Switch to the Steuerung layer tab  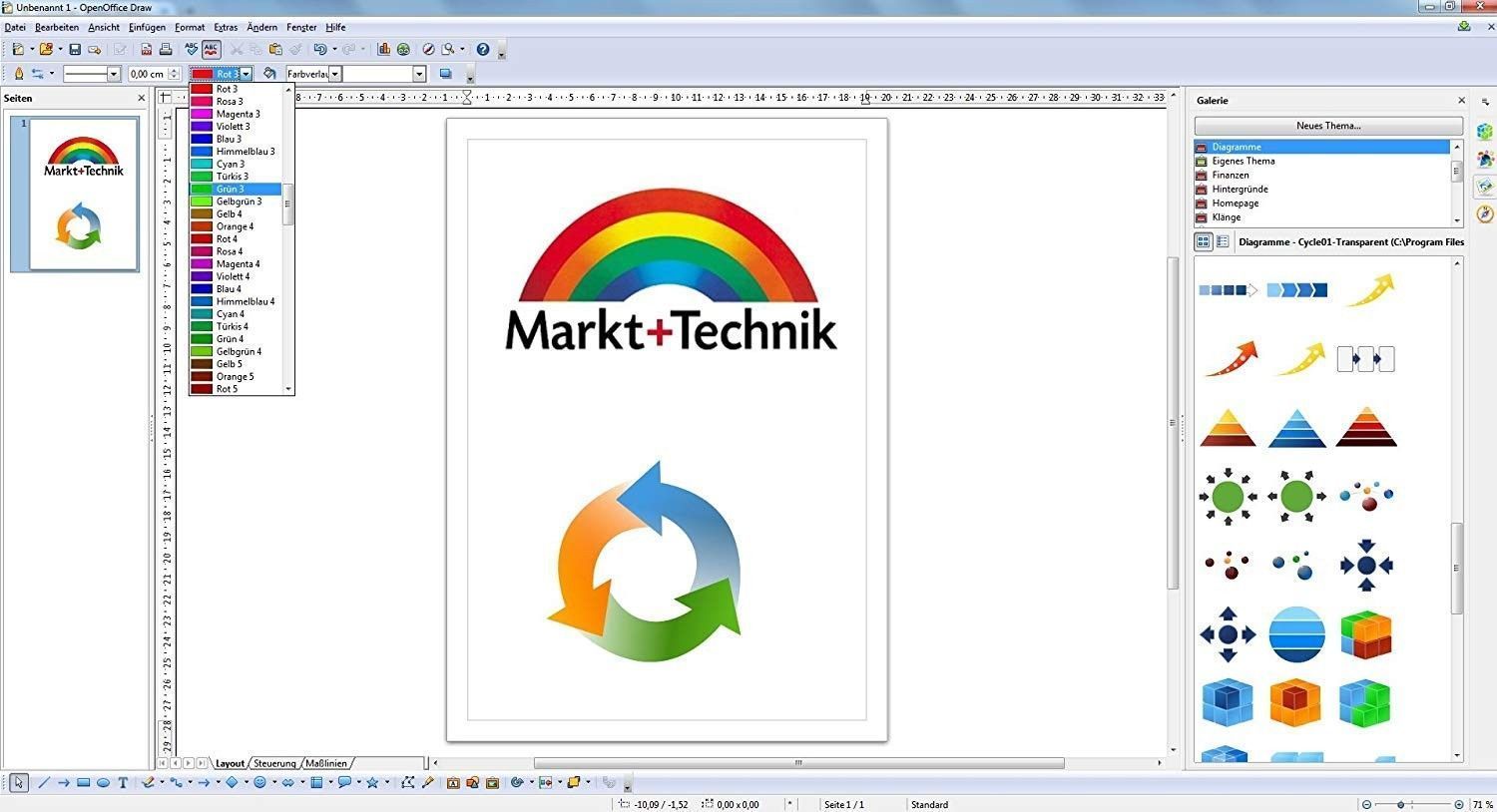274,763
